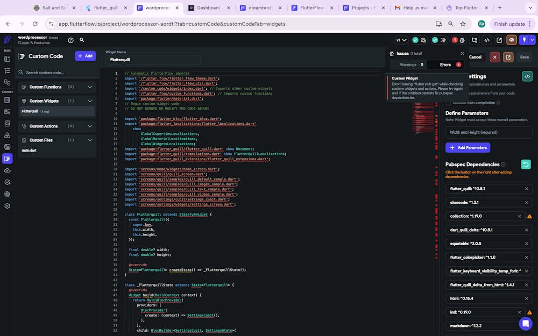This screenshot has height=336, width=538.
Task: Refresh pubspec dependencies with green button
Action: pos(526,165)
